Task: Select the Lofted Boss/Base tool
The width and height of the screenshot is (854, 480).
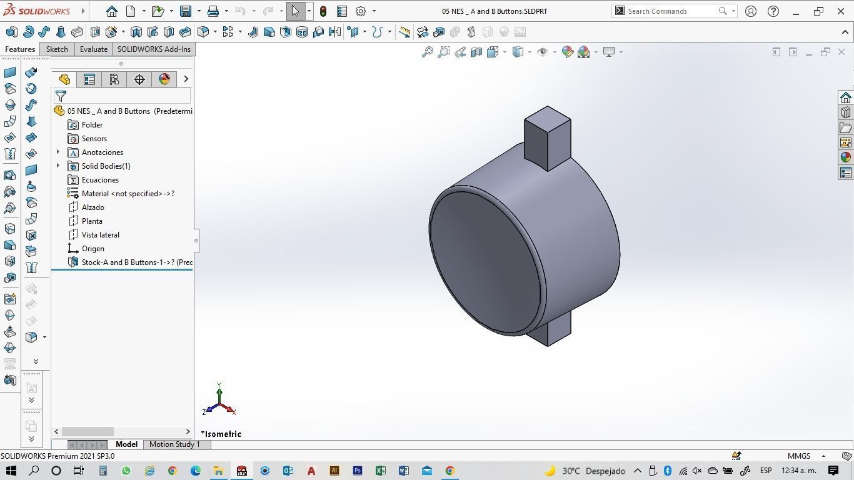Action: (61, 32)
